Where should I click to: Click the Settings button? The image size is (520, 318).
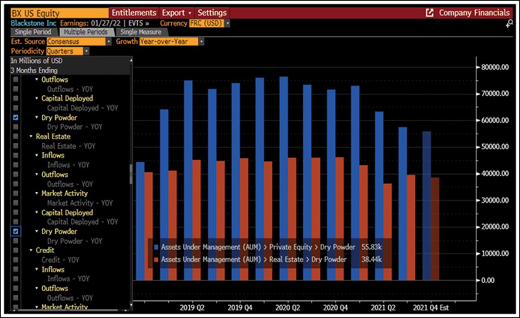point(212,13)
